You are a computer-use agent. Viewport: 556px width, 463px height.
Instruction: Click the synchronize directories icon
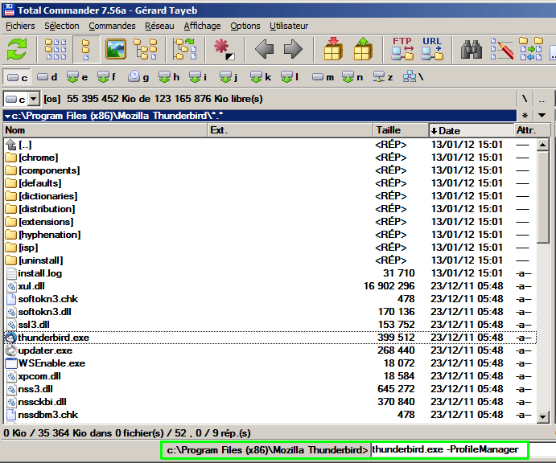[x=531, y=49]
